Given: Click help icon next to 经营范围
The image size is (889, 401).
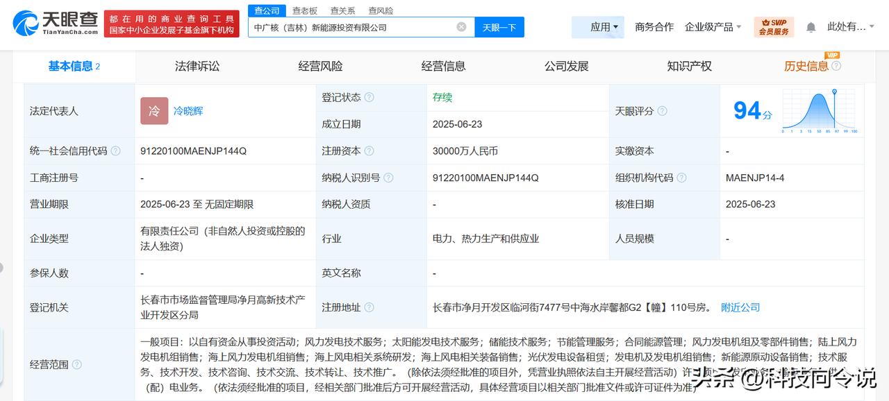Looking at the screenshot, I should [x=77, y=364].
